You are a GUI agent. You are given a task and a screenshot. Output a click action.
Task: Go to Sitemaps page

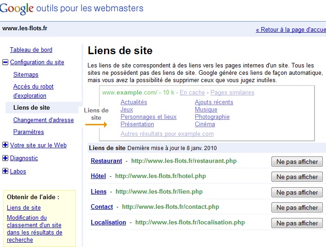(x=26, y=74)
